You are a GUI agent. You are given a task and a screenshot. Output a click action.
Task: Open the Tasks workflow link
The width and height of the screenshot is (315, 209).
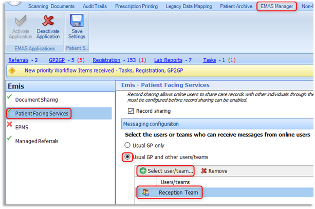coord(210,60)
